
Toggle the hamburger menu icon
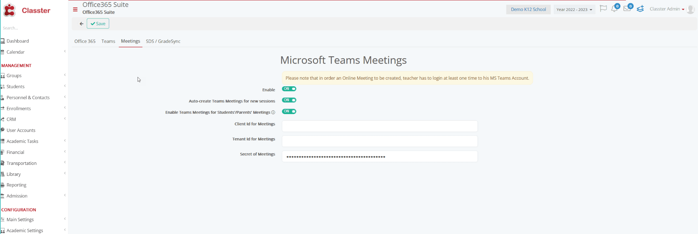pyautogui.click(x=75, y=10)
